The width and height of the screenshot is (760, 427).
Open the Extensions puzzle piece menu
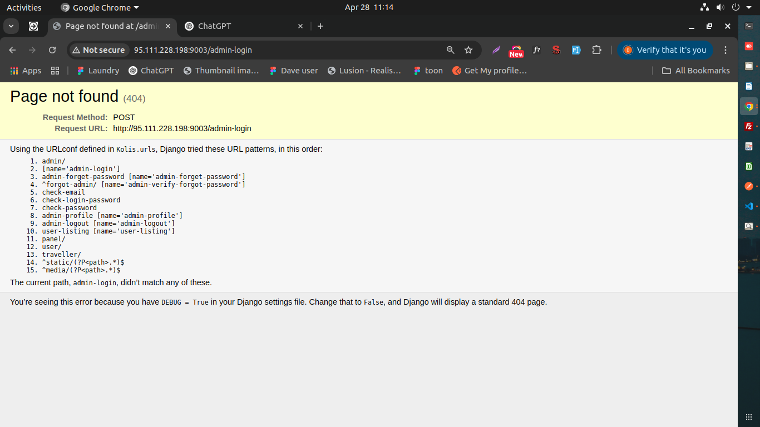pyautogui.click(x=596, y=50)
